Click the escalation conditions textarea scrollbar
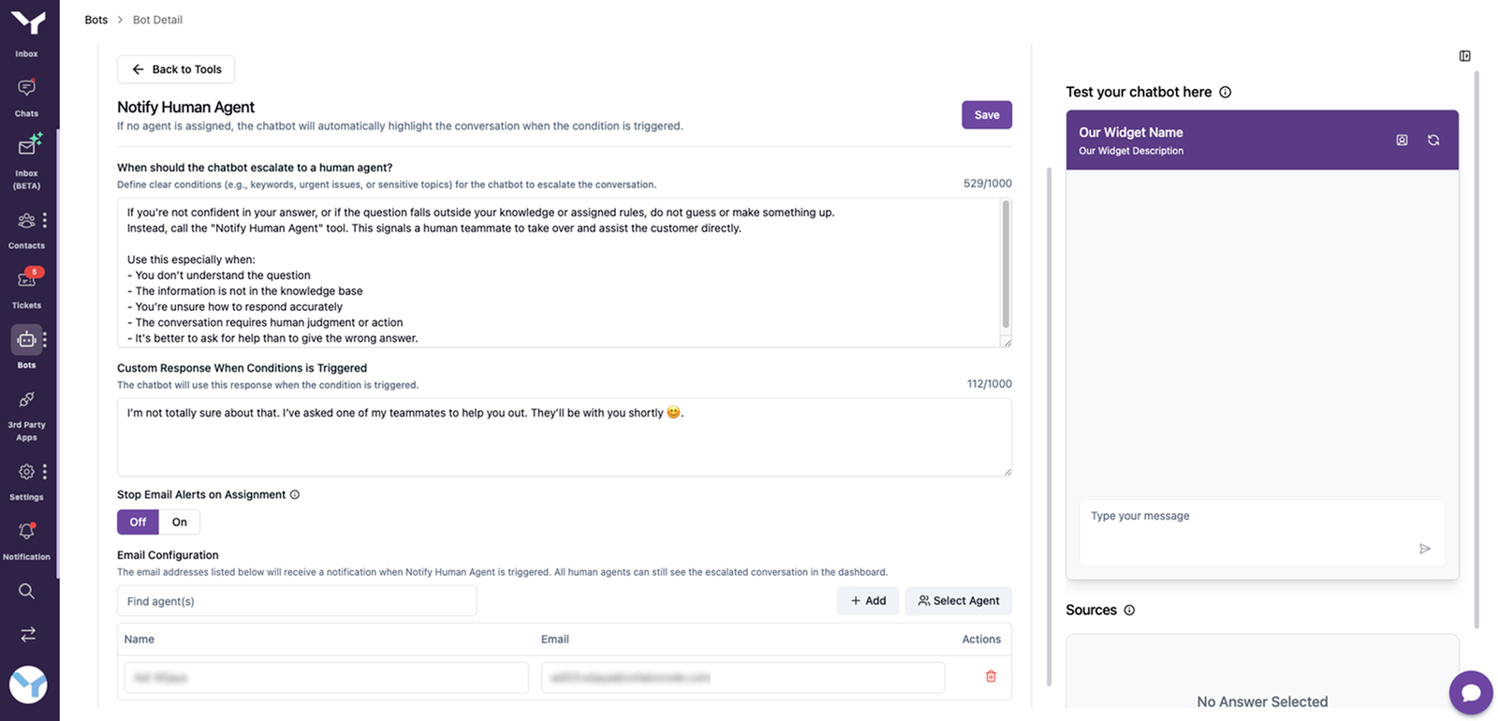 [1006, 264]
